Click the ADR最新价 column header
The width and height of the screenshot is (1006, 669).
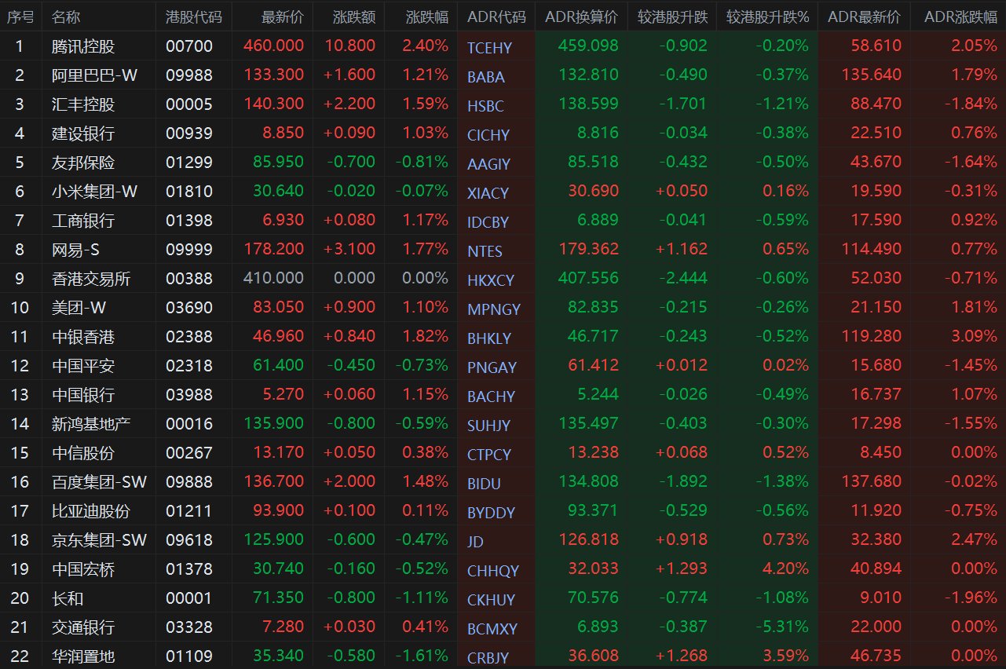[x=864, y=16]
